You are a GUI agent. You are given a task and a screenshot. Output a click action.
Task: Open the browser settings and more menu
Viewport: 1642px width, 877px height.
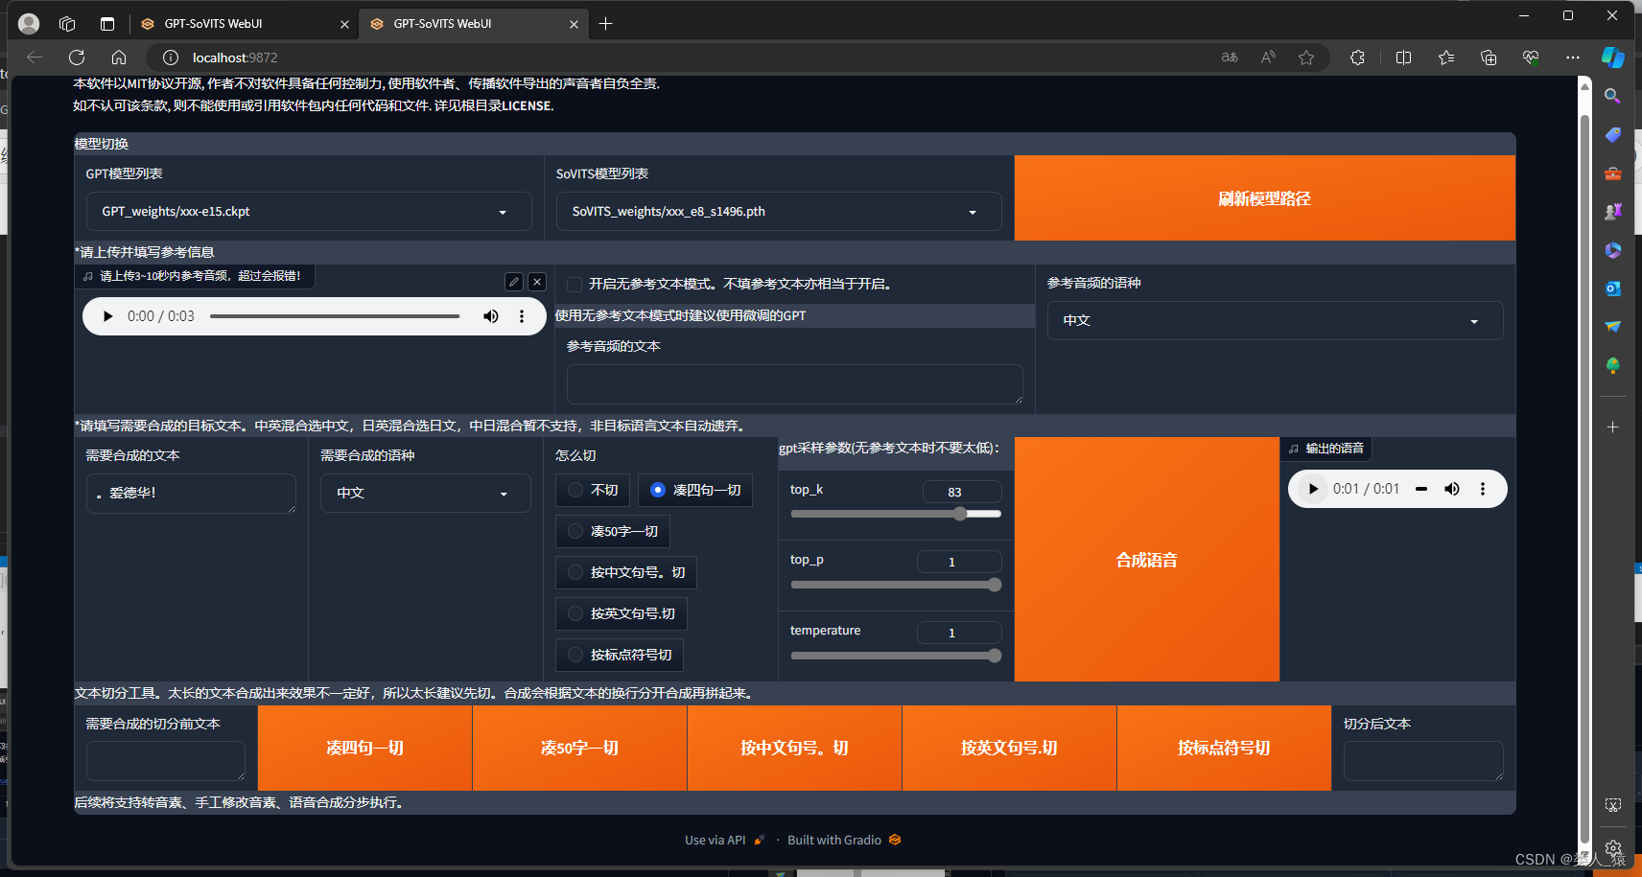pyautogui.click(x=1573, y=58)
